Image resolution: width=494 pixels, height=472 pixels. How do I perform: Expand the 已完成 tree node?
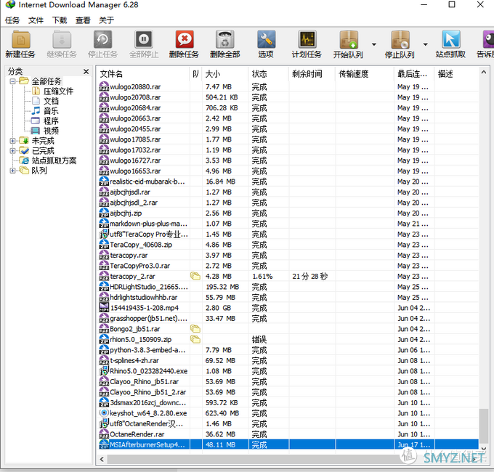tap(12, 151)
